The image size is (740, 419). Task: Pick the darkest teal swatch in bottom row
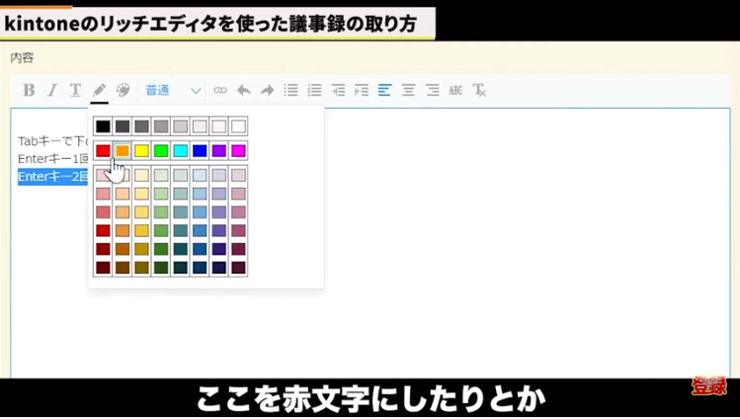180,268
